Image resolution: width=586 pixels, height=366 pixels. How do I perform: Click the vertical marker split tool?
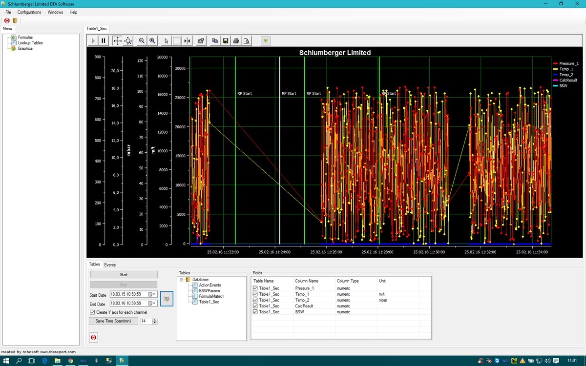point(188,41)
